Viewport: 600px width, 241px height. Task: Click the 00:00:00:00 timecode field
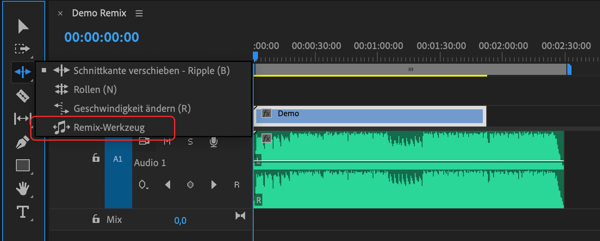point(102,37)
